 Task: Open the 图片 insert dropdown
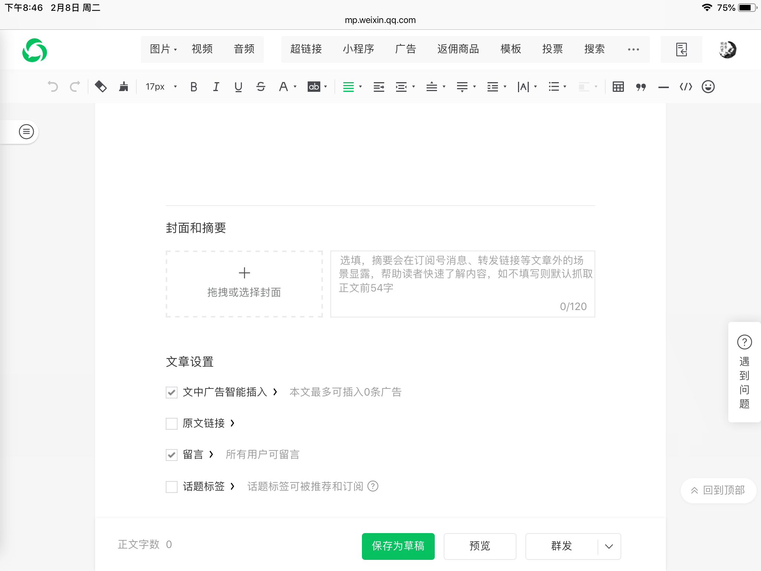(163, 49)
